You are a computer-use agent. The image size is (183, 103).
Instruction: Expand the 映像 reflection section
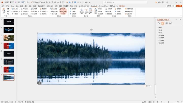[x=160, y=30]
